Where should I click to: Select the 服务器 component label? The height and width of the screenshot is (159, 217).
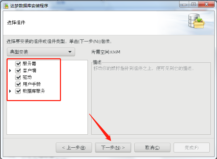[x=29, y=64]
